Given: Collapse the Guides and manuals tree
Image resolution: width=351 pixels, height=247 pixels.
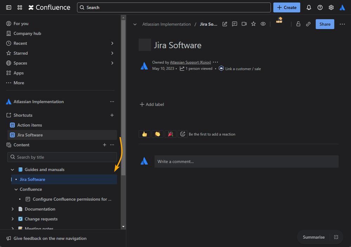Looking at the screenshot, I should (13, 170).
